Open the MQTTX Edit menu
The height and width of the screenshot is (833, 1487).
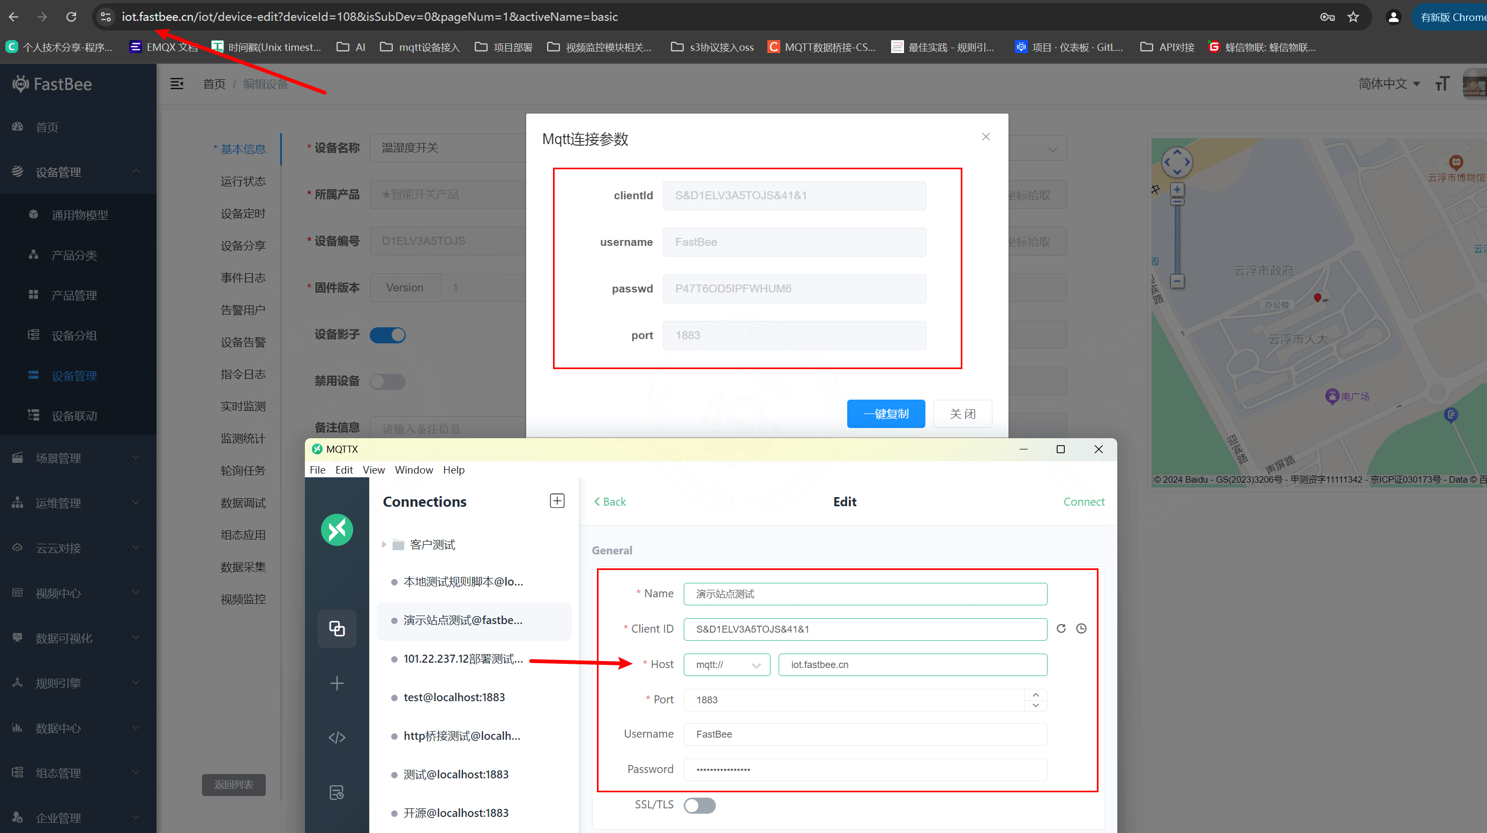[344, 470]
